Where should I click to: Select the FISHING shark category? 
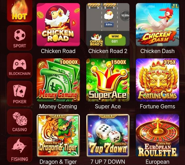coord(20,149)
